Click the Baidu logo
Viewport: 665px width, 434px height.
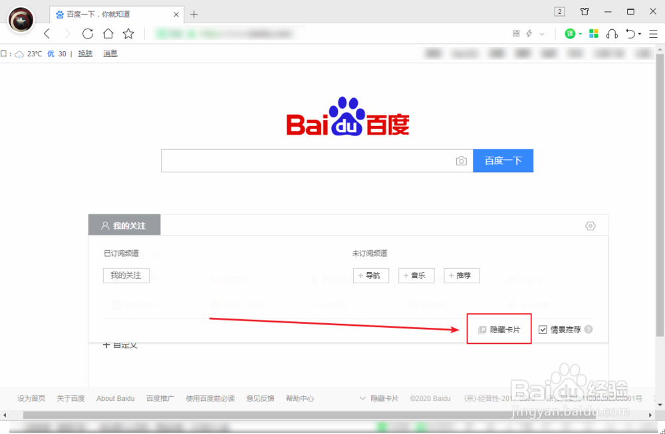point(348,116)
